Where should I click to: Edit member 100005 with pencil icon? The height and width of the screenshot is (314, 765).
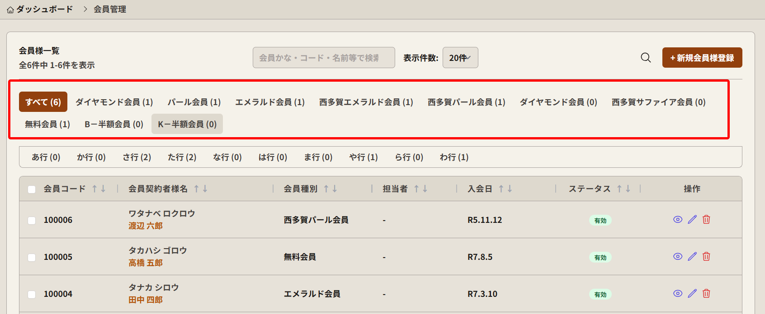pos(692,257)
